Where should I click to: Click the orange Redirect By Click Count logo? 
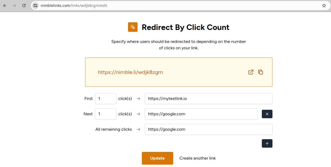pos(133,27)
